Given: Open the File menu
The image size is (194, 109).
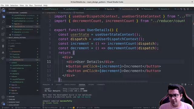Looking at the screenshot, I should [x=2, y=5].
